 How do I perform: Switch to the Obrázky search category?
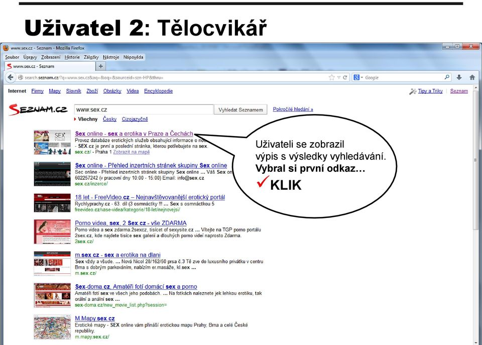pos(112,91)
